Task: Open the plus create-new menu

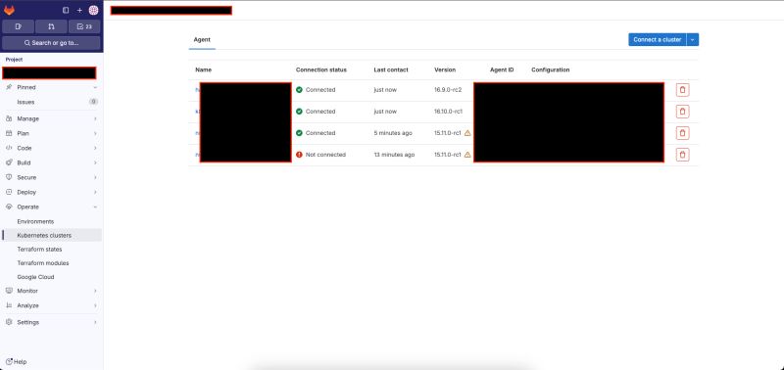Action: tap(79, 11)
